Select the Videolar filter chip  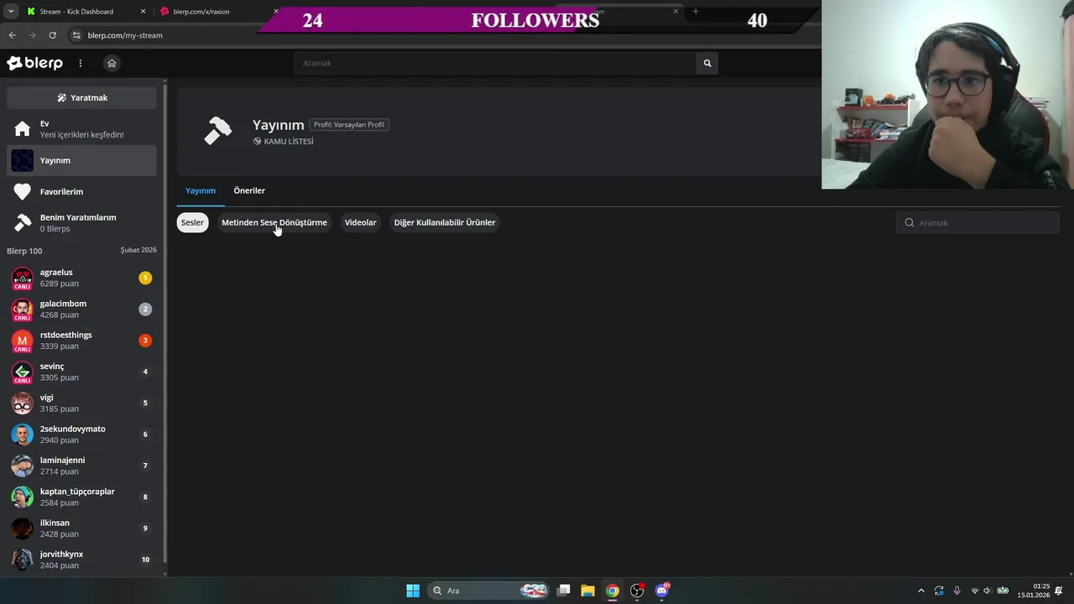360,222
